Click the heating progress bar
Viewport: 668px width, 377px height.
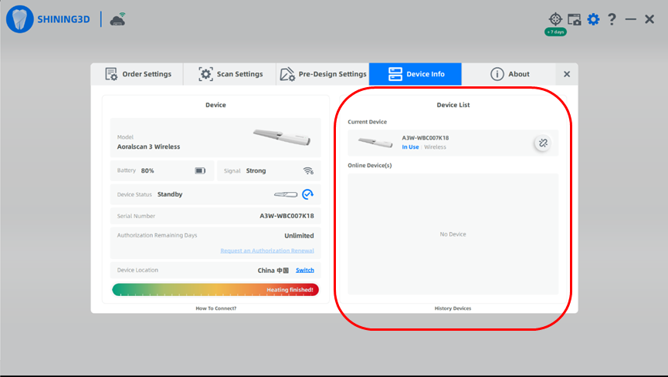click(215, 290)
